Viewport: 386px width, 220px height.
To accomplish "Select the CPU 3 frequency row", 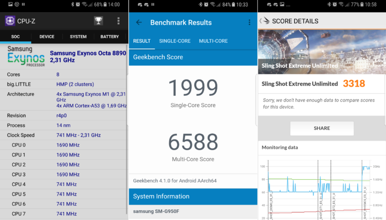I will (63, 174).
